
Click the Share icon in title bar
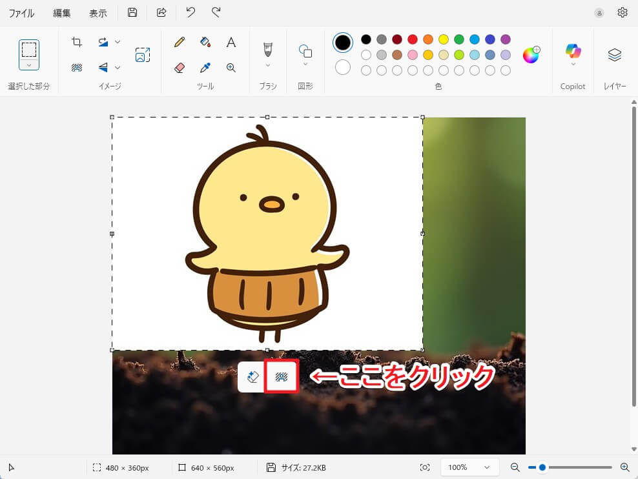(161, 13)
